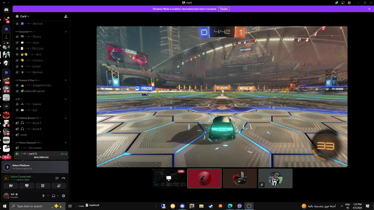Mute the microphone
This screenshot has height=210, width=374.
coord(43,196)
